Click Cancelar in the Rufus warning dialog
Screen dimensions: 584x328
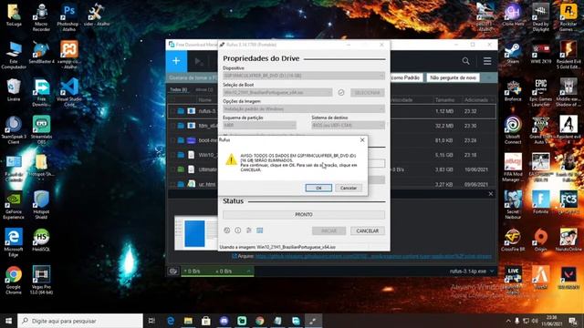[x=349, y=188]
